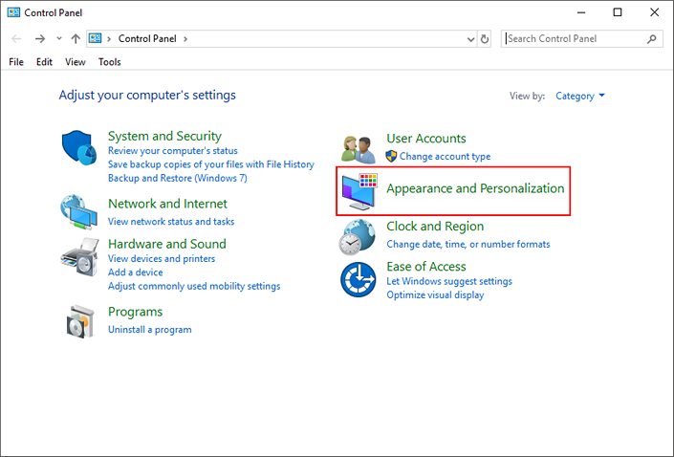This screenshot has width=674, height=457.
Task: Open View devices and printers
Action: 162,259
